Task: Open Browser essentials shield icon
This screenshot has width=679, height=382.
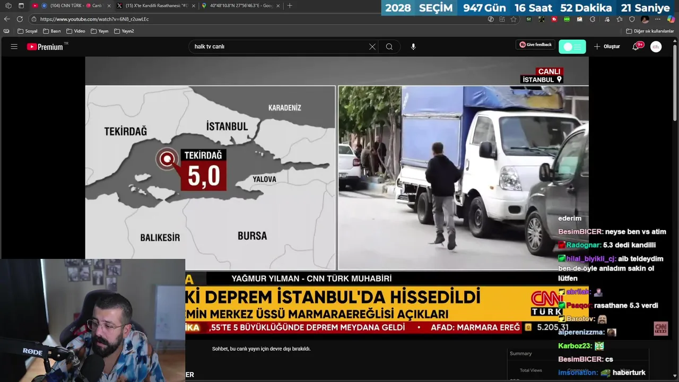Action: pyautogui.click(x=632, y=19)
